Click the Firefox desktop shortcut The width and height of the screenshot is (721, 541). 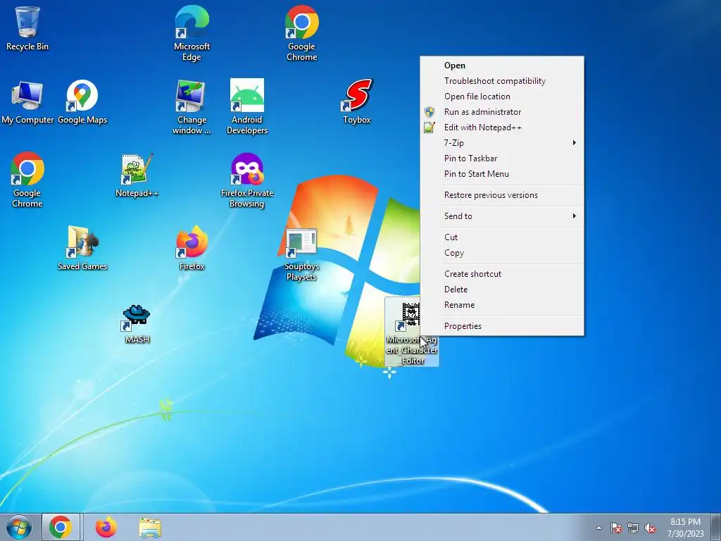pos(192,249)
